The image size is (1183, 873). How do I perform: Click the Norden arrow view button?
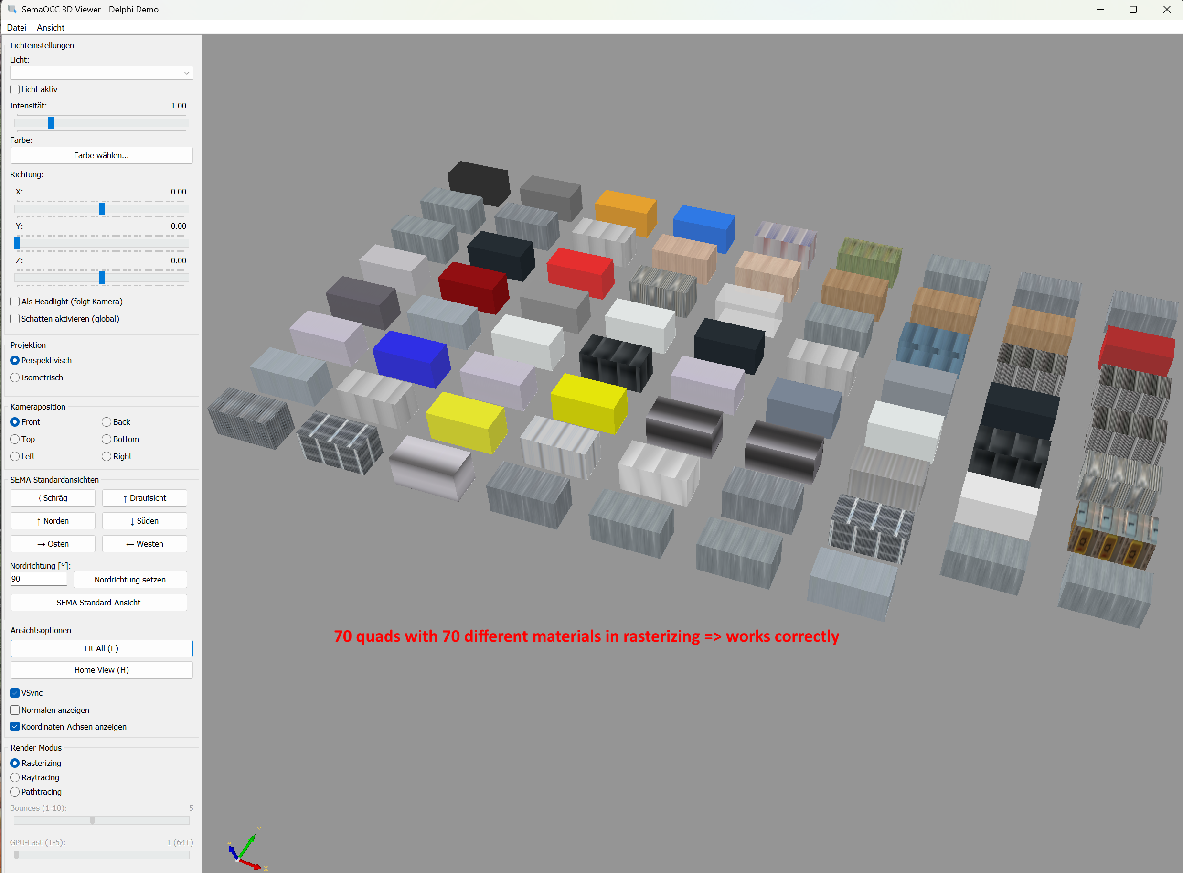[x=53, y=521]
